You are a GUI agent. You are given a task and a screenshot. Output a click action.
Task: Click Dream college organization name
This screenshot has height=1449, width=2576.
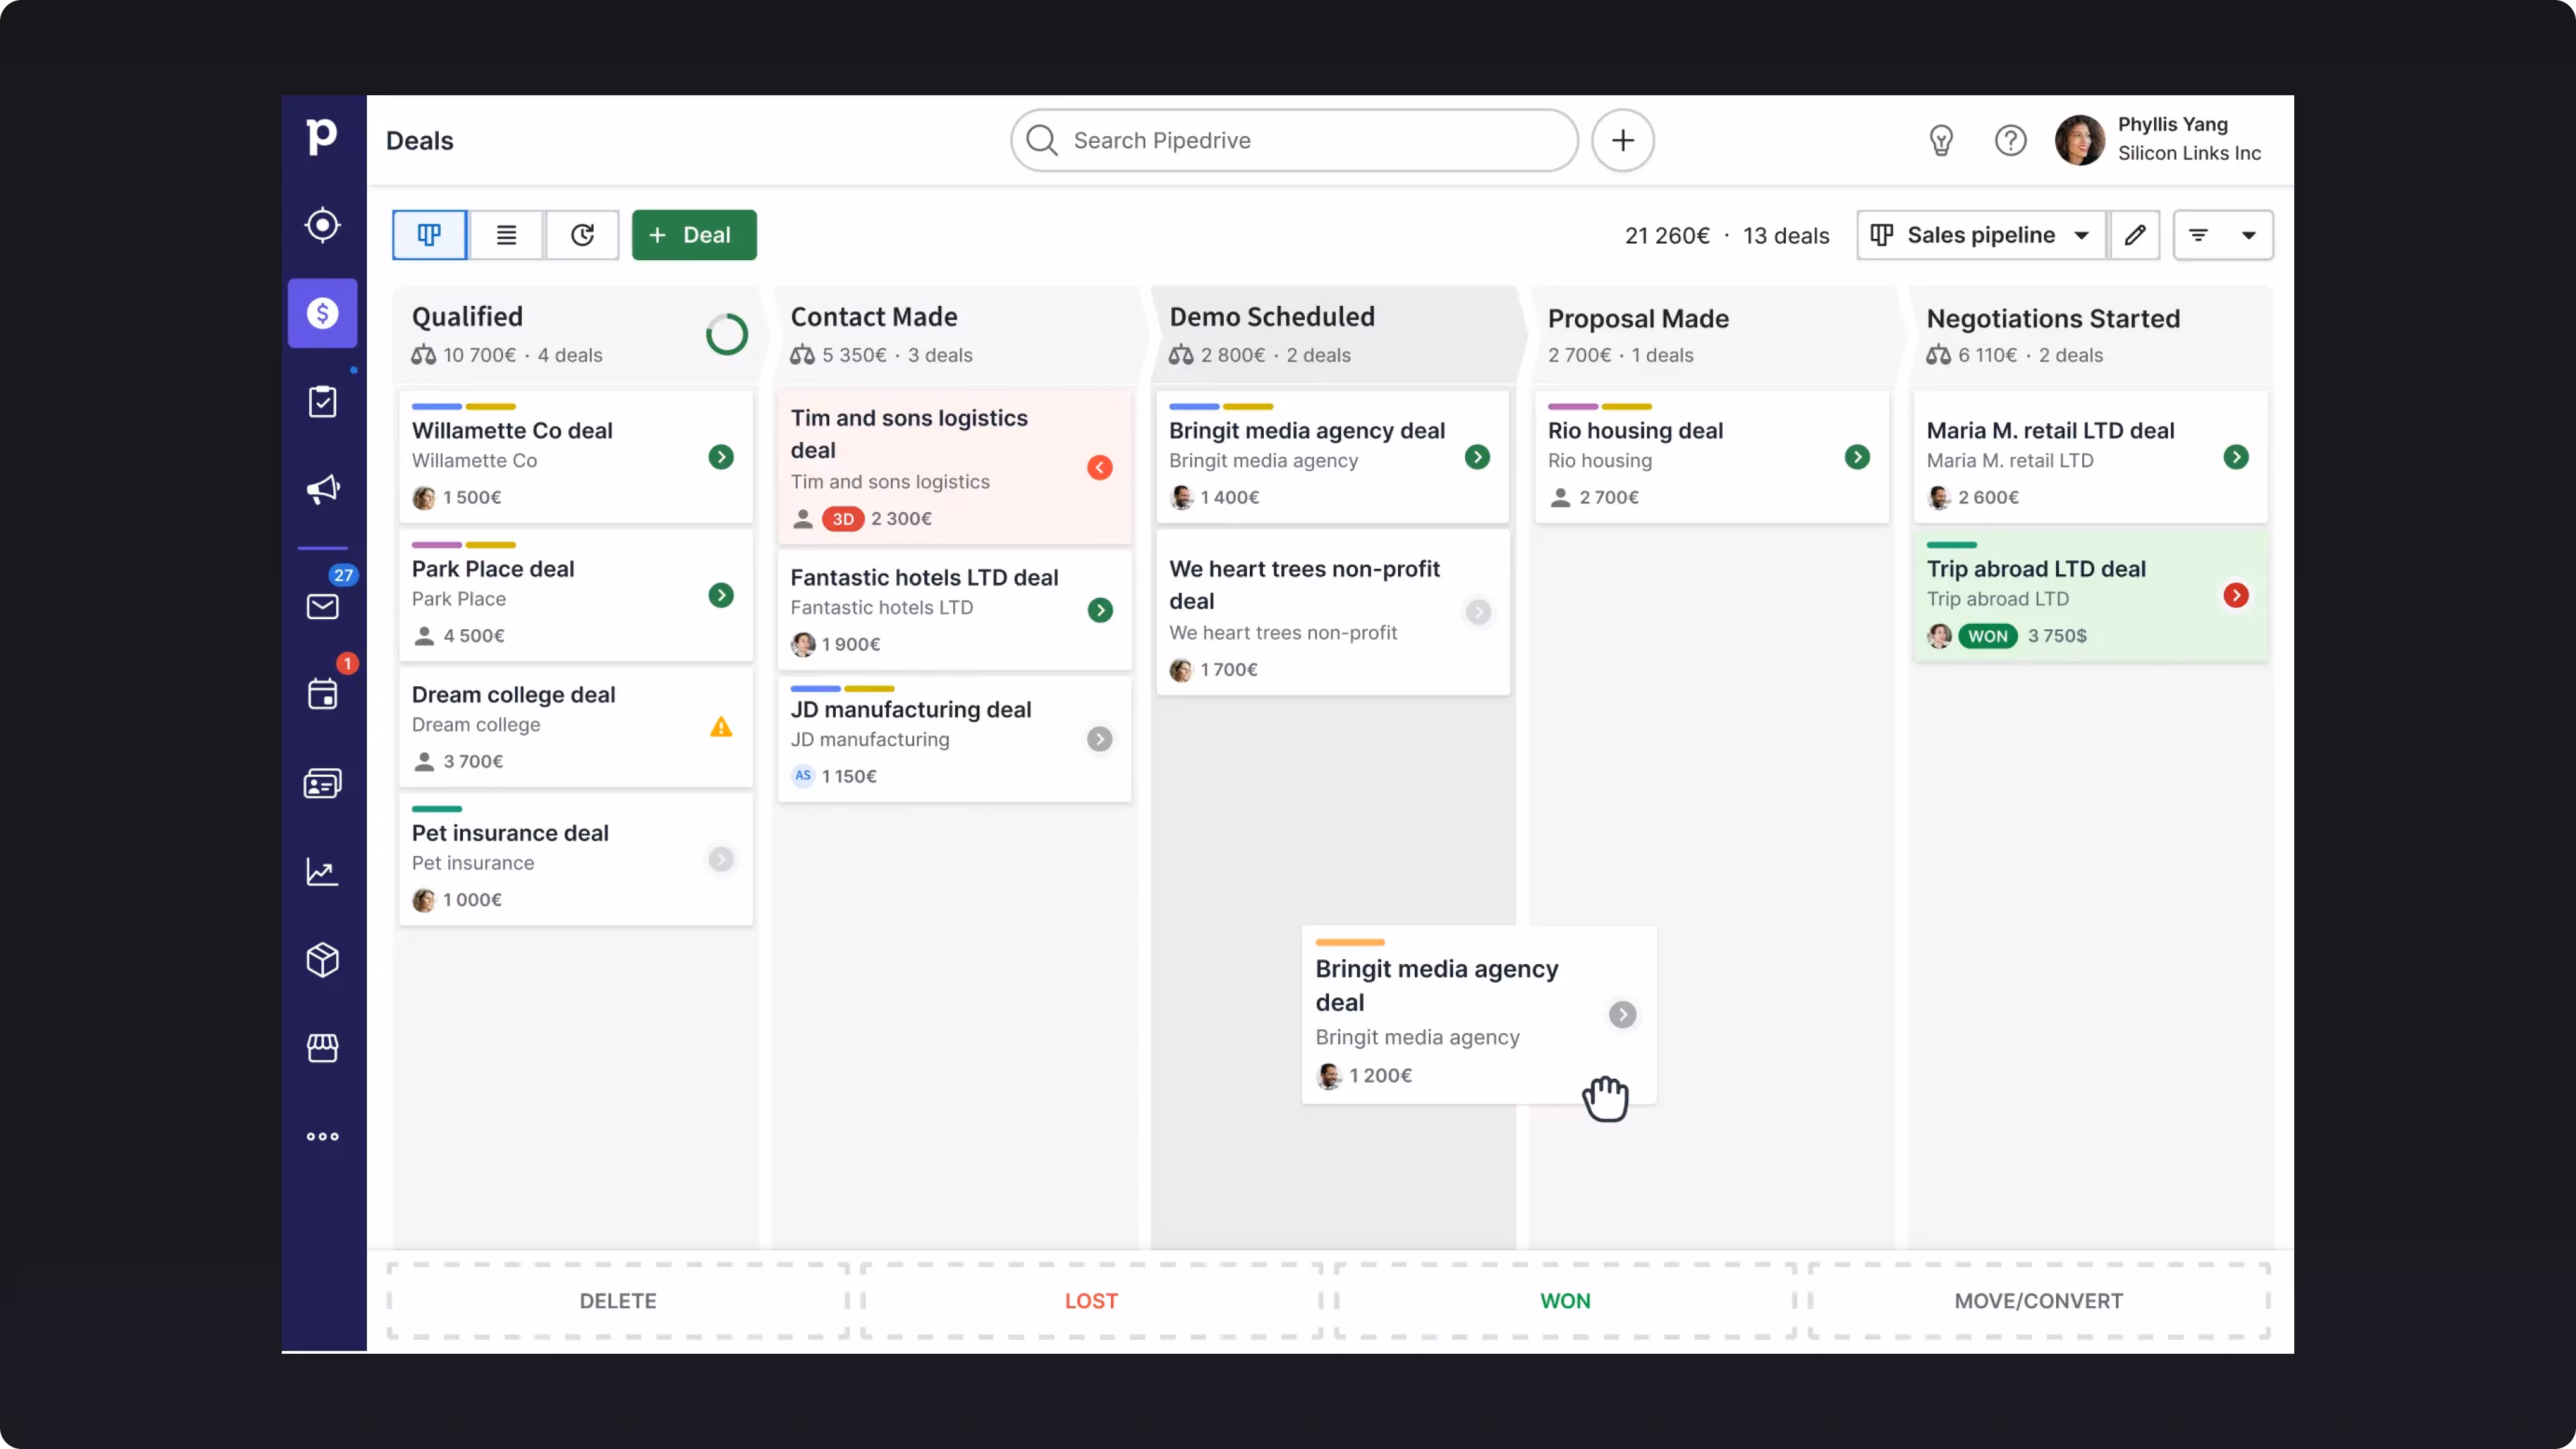click(476, 725)
